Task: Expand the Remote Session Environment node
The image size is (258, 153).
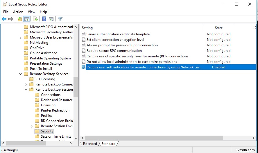Action: (x=31, y=126)
